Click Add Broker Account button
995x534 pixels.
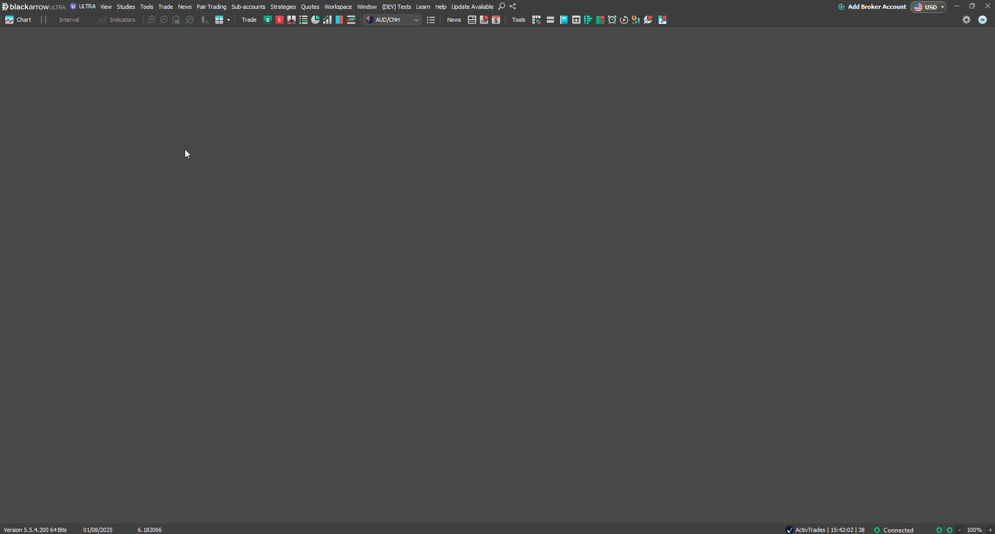(x=873, y=7)
